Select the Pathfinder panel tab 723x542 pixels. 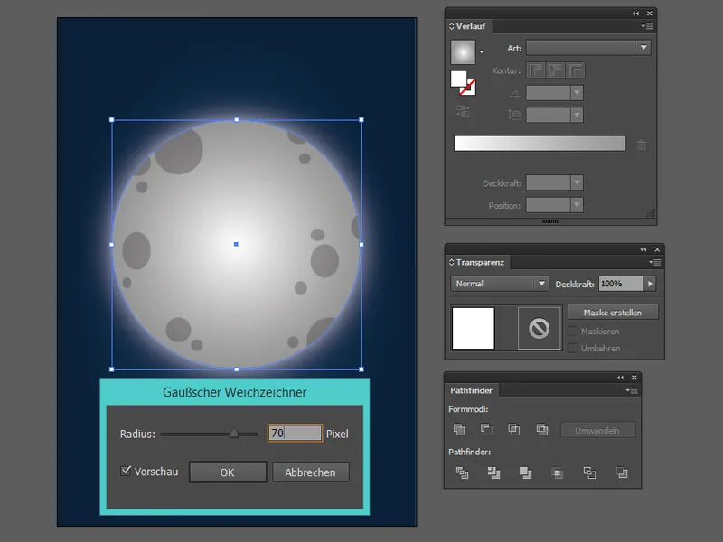pyautogui.click(x=471, y=390)
